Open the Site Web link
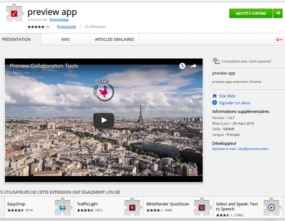 click(227, 96)
